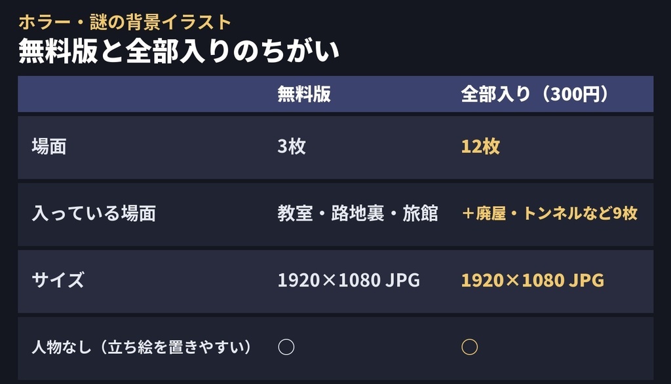Select the 全部入り（300円） column header
Screen dimensions: 671x384
tap(535, 94)
